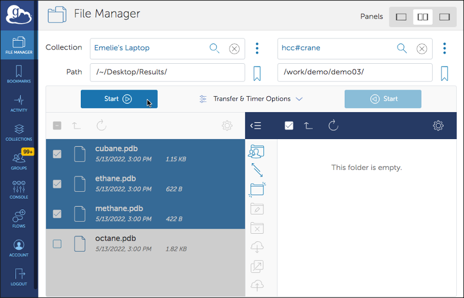Go to Collections in the sidebar
Viewport: 464px width, 298px height.
pos(19,133)
